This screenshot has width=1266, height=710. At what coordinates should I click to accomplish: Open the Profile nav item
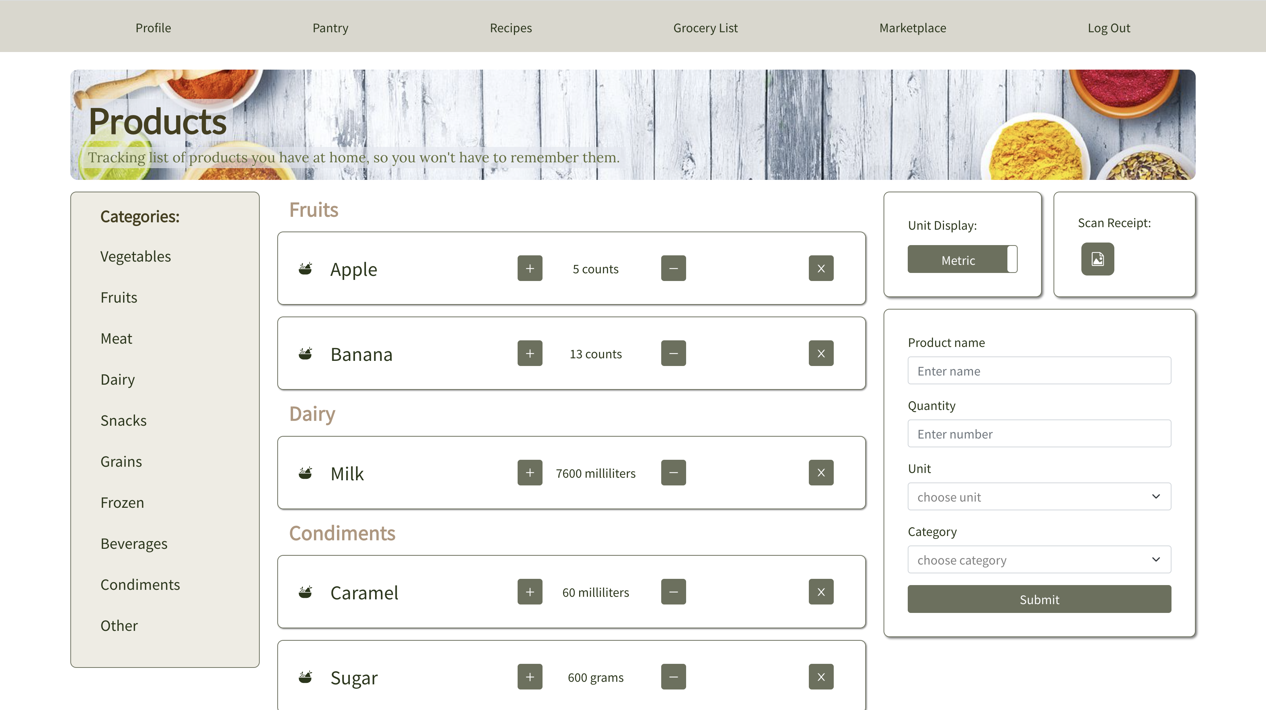(x=153, y=28)
